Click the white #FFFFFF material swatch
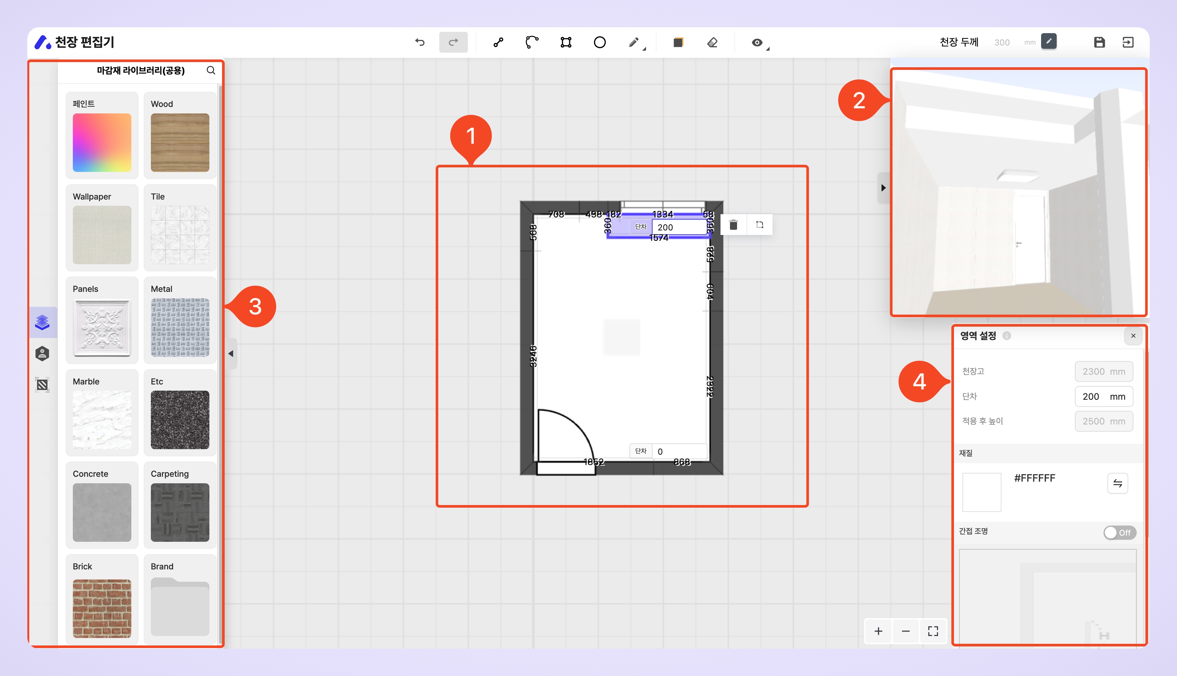The height and width of the screenshot is (676, 1177). tap(982, 492)
